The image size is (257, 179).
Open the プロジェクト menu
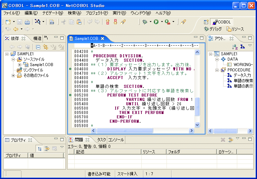coord(97,13)
